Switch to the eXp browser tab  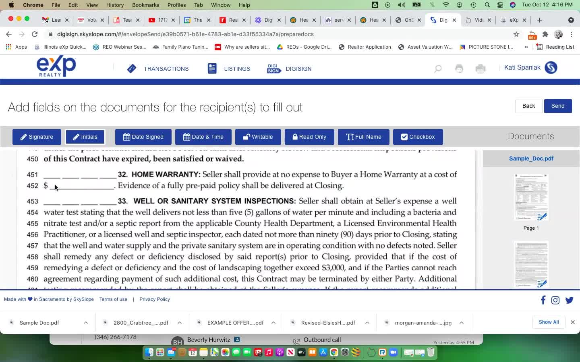pyautogui.click(x=514, y=20)
